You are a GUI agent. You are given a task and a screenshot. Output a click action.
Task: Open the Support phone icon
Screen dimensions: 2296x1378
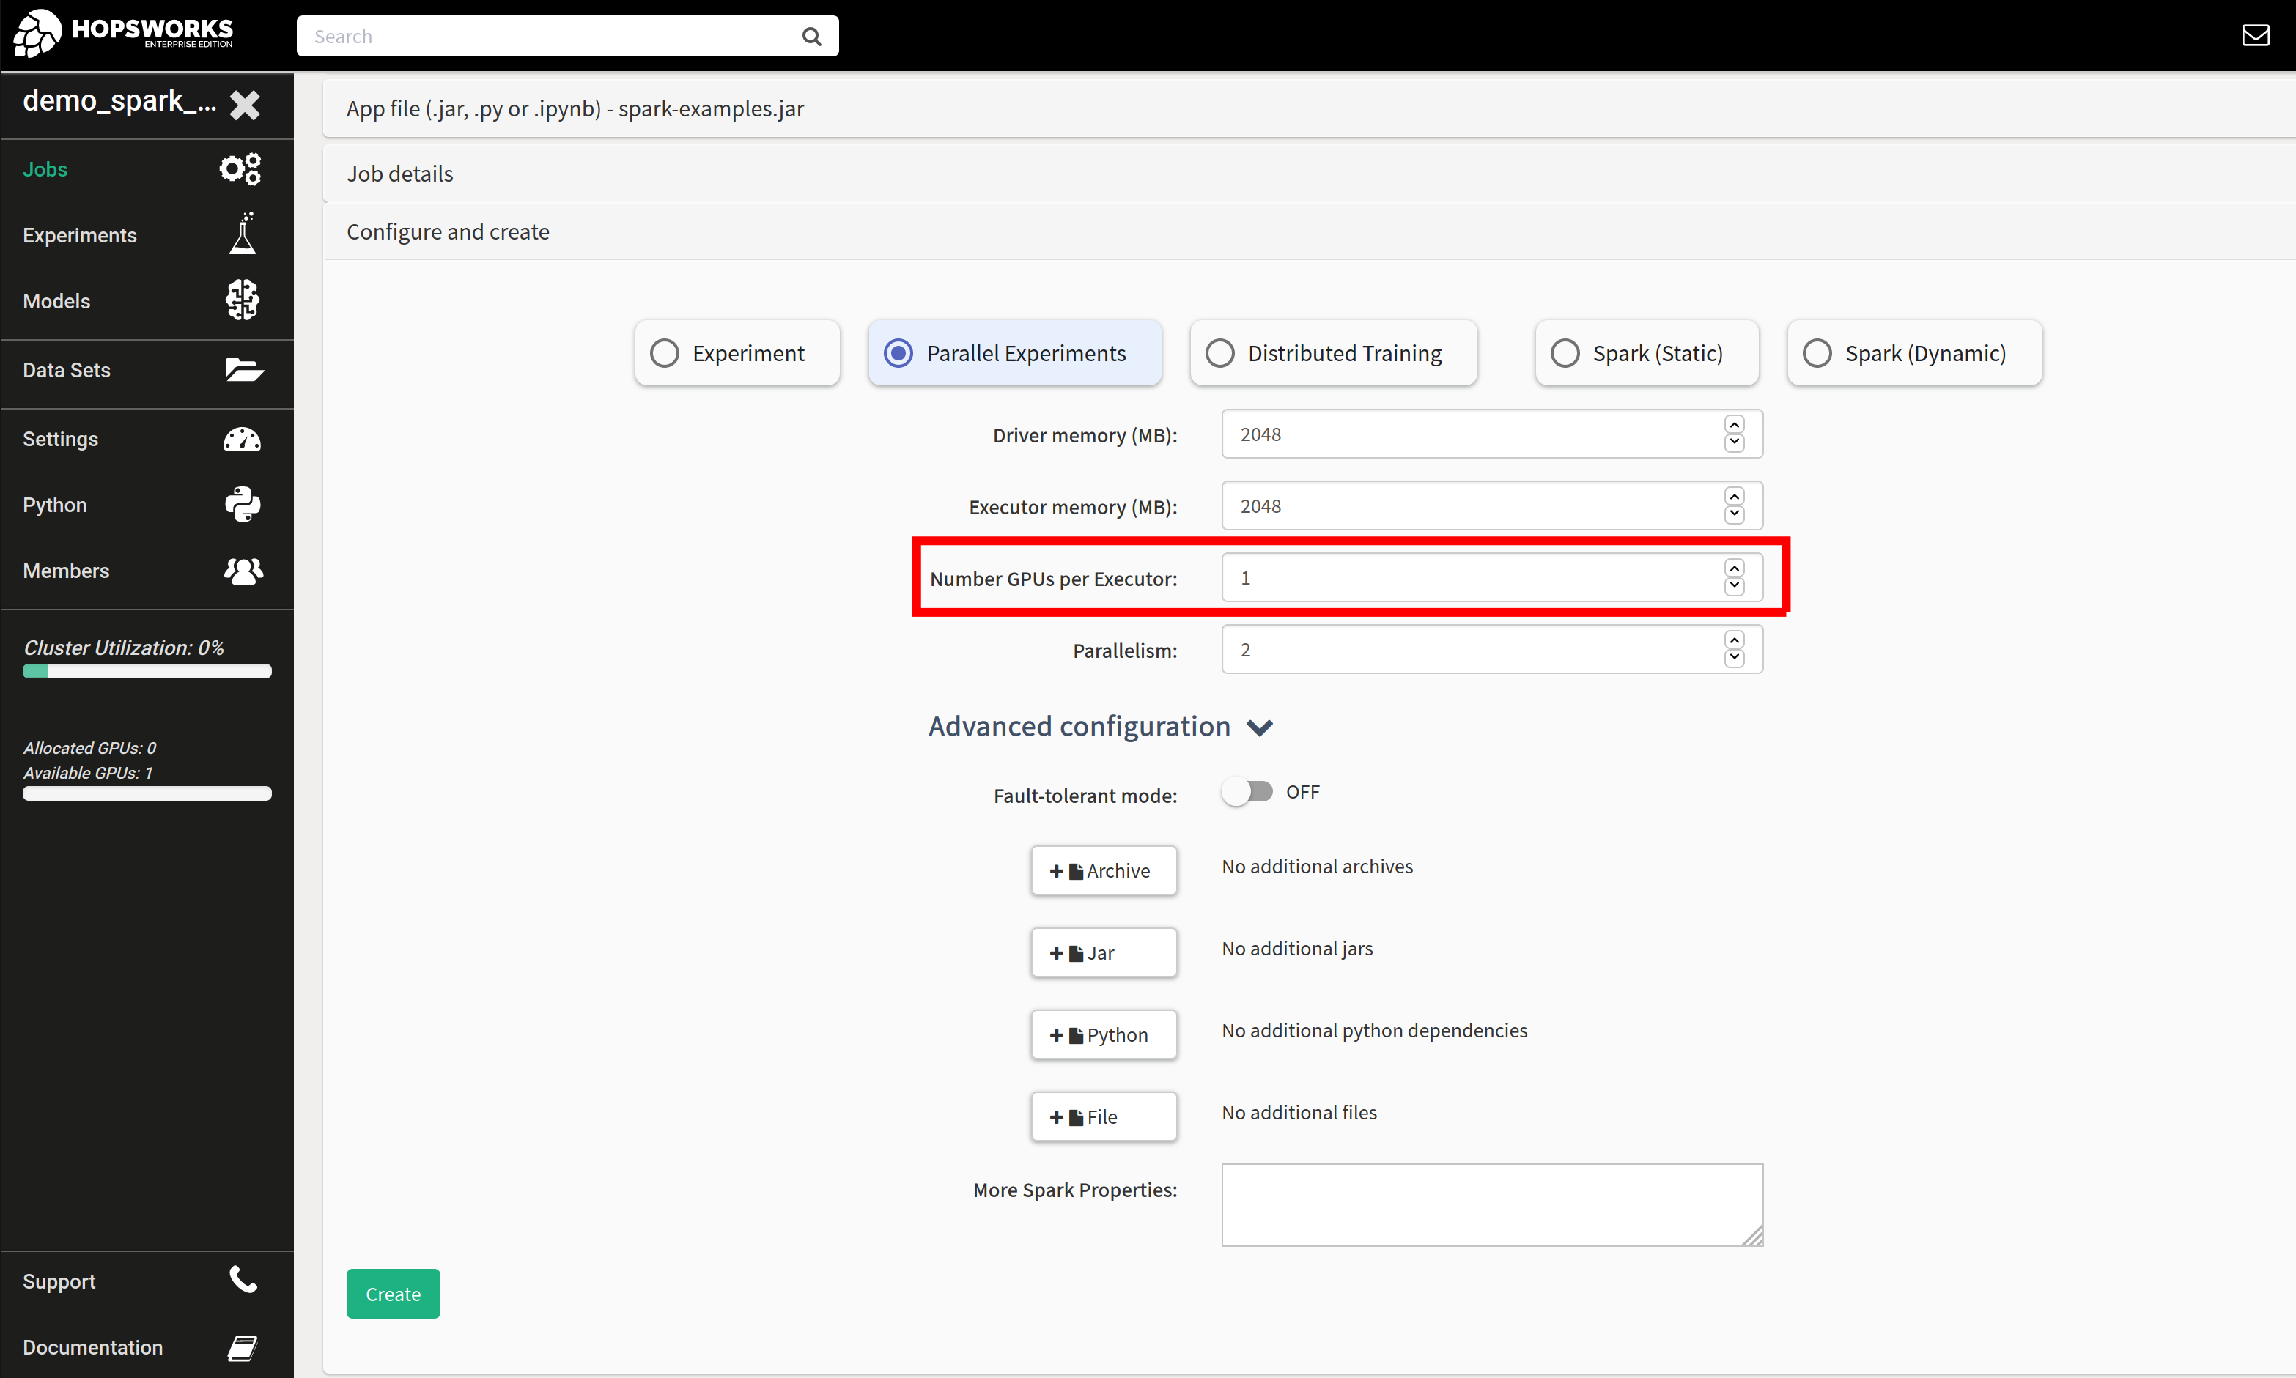[x=242, y=1281]
